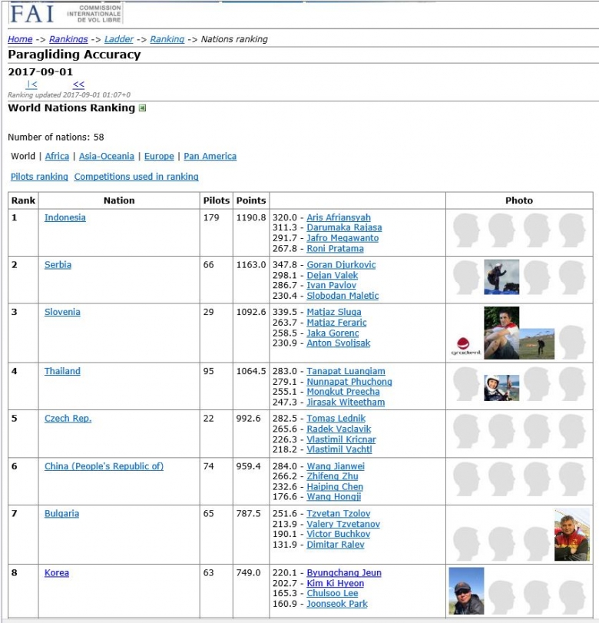The image size is (599, 623).
Task: Click helmeted pilot photo in Thailand row
Action: click(x=501, y=388)
